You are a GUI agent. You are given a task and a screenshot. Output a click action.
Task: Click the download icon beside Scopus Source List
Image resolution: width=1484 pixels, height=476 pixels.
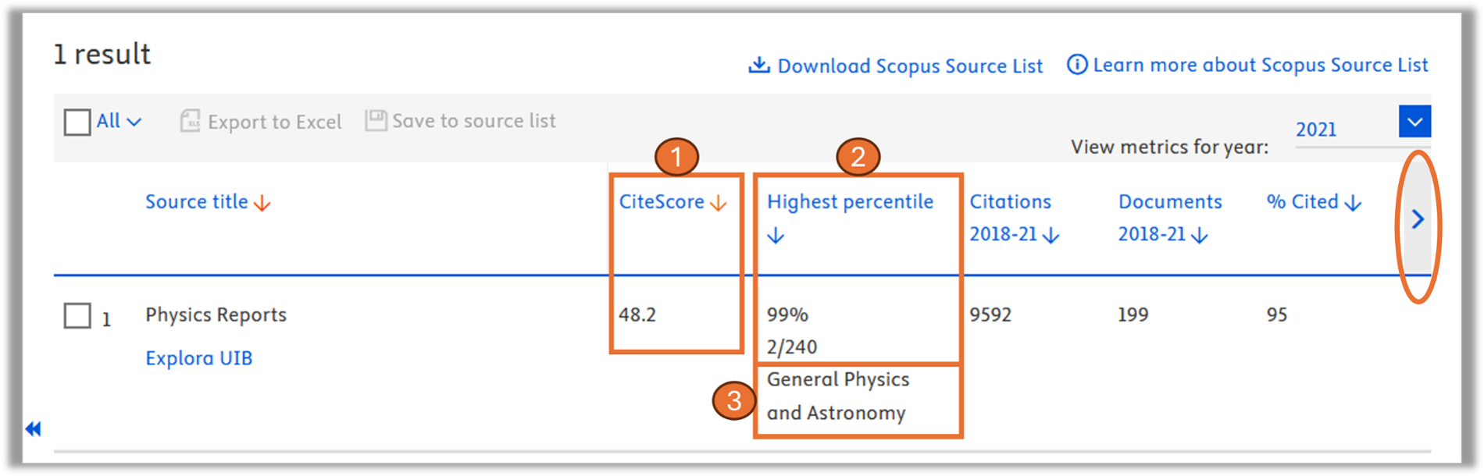tap(758, 66)
